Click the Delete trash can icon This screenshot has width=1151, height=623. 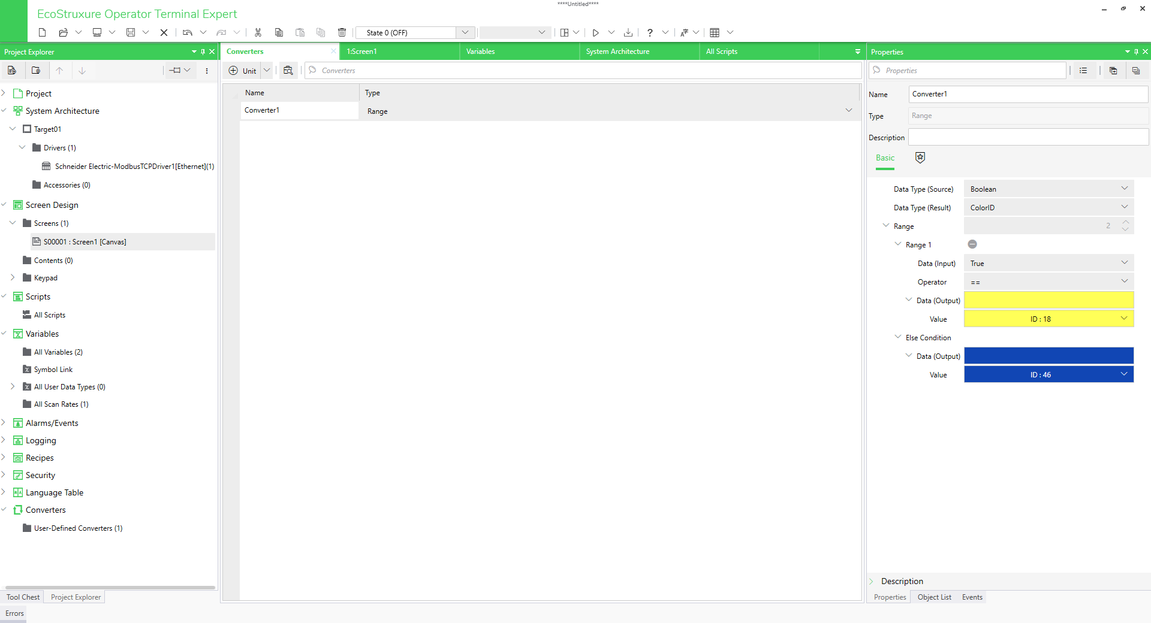[x=342, y=32]
